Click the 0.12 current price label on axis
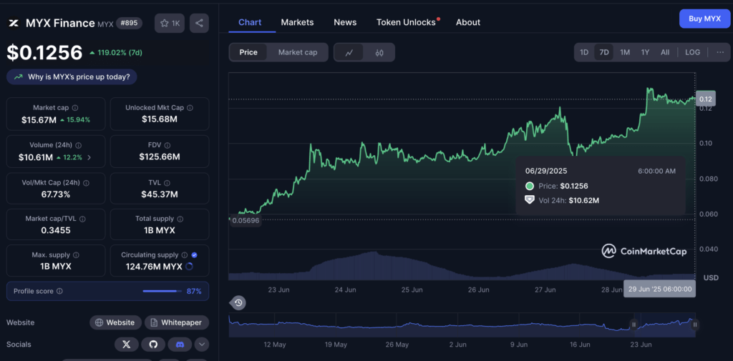733x361 pixels. point(705,99)
